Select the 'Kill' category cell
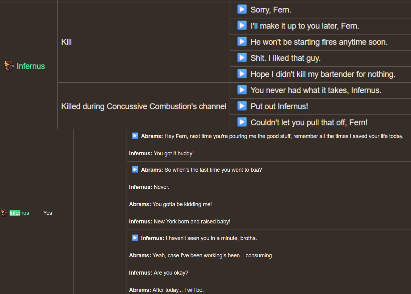The width and height of the screenshot is (411, 294). point(144,42)
